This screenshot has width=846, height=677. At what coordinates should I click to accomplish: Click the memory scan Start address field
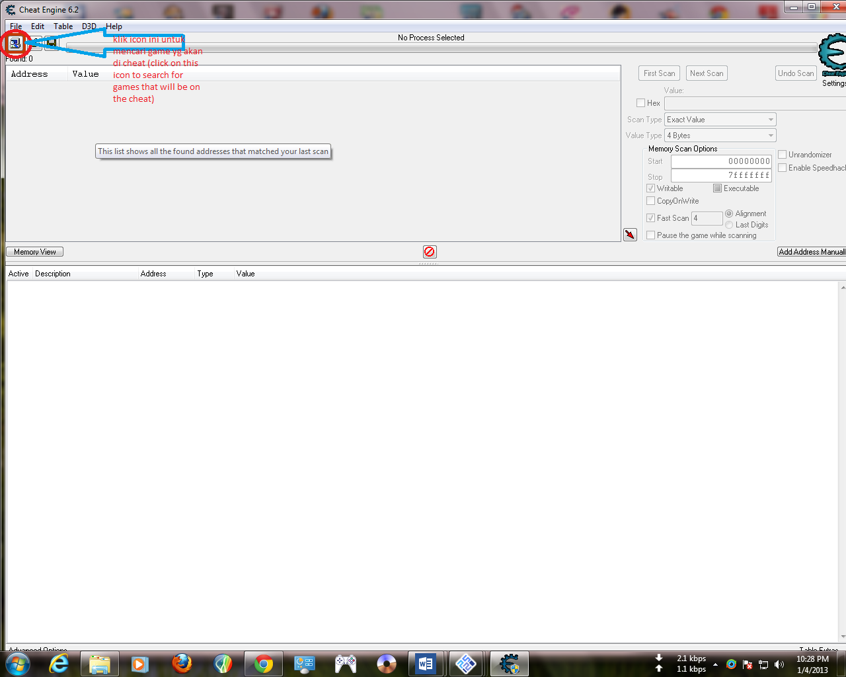pos(720,161)
